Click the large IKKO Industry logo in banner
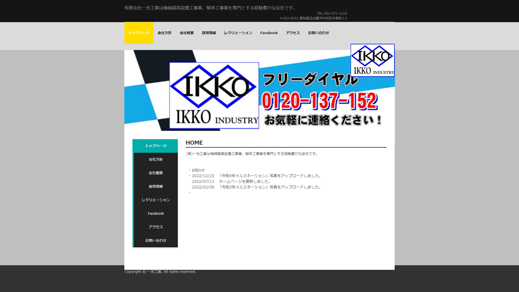This screenshot has width=519, height=292. pyautogui.click(x=214, y=95)
